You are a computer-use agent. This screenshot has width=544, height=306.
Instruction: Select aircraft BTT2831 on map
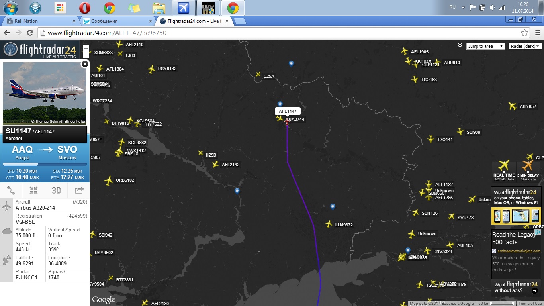(x=111, y=278)
